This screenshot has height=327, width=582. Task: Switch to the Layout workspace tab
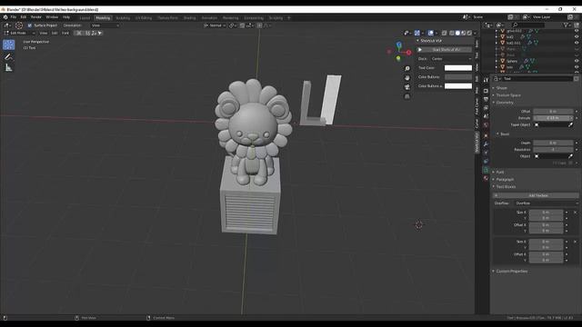tap(85, 18)
